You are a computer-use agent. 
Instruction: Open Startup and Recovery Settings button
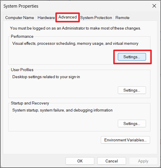tap(132, 124)
